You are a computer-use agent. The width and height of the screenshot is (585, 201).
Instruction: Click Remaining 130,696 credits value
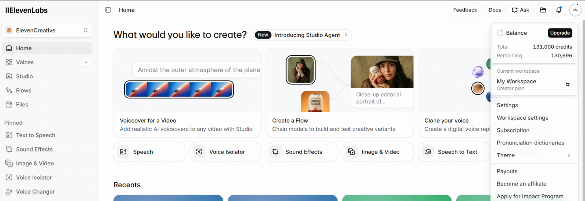pyautogui.click(x=561, y=56)
